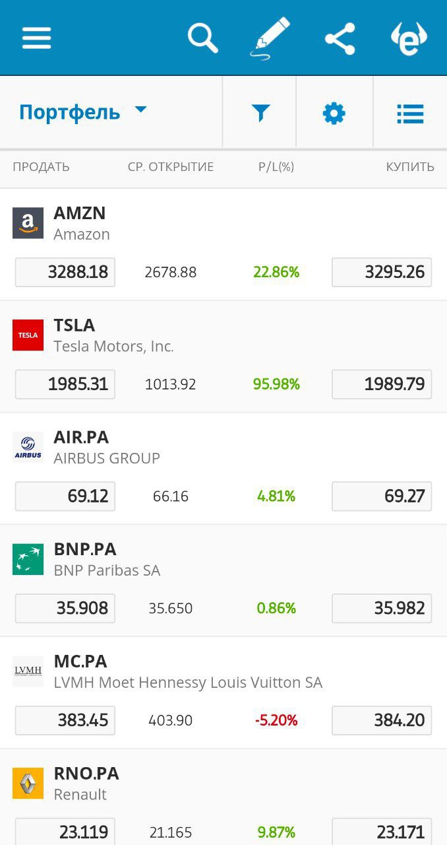Screen dimensions: 447x845
Task: Open the eToro bull logo icon
Action: tap(409, 39)
